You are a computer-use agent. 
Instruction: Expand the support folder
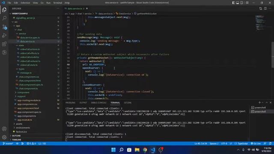pyautogui.click(x=21, y=96)
